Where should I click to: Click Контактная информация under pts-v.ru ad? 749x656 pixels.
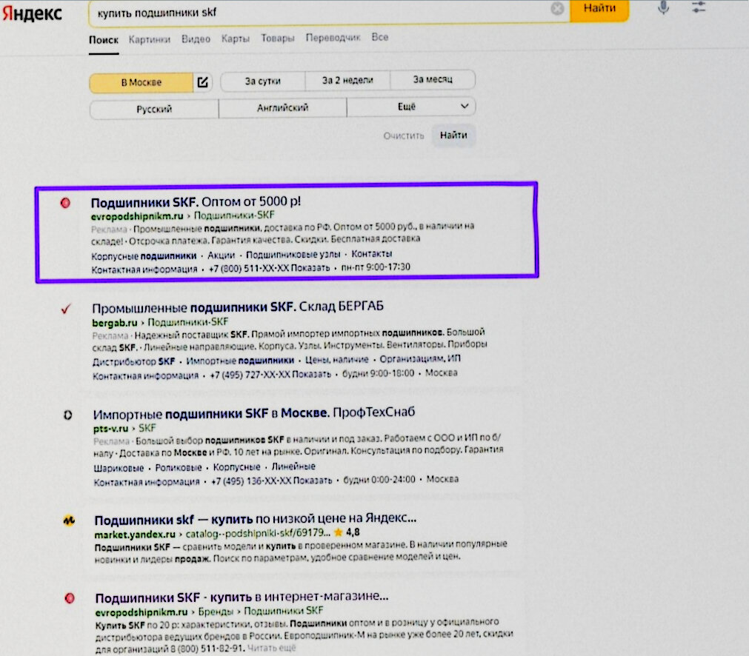pos(147,482)
